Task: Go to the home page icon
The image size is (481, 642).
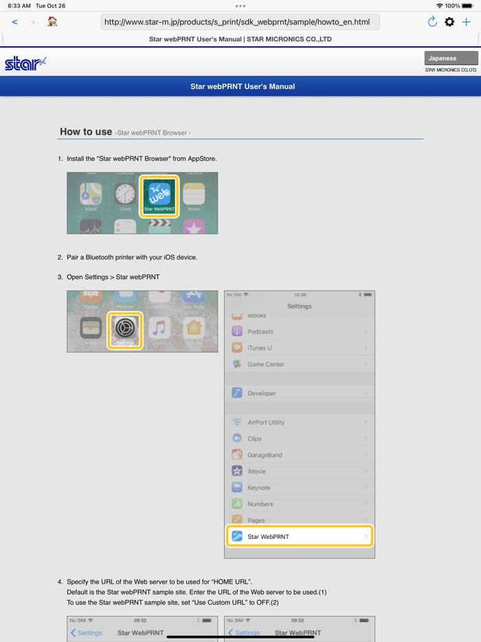Action: (52, 21)
